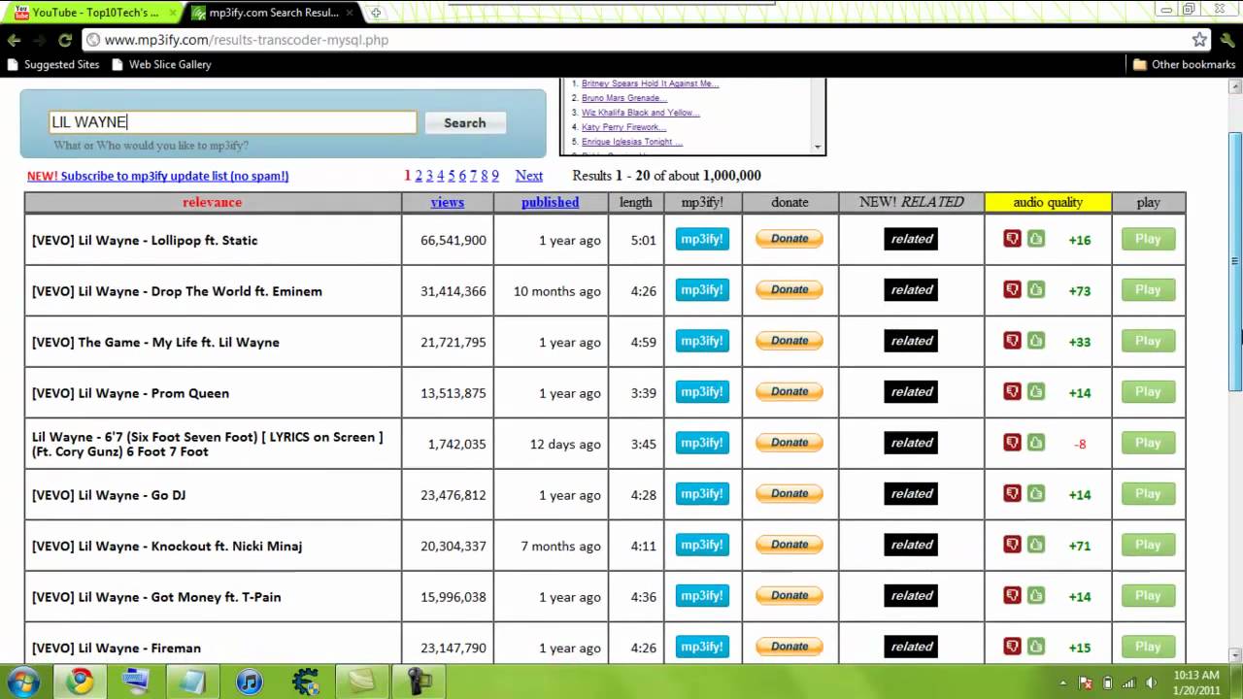The image size is (1243, 699).
Task: Open the Other bookmarks folder
Action: [1185, 65]
